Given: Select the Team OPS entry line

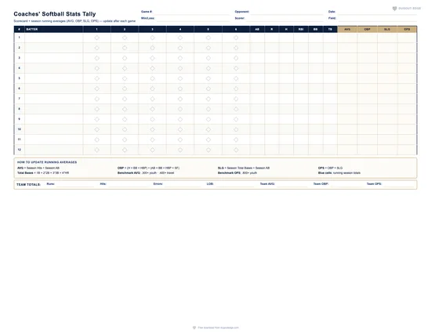Looking at the screenshot, I should [x=399, y=185].
